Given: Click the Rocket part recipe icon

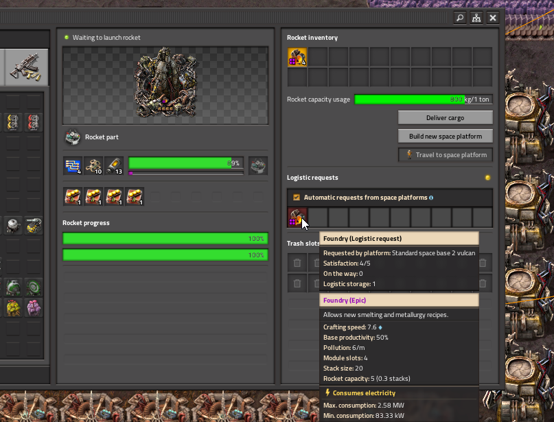Looking at the screenshot, I should click(73, 137).
